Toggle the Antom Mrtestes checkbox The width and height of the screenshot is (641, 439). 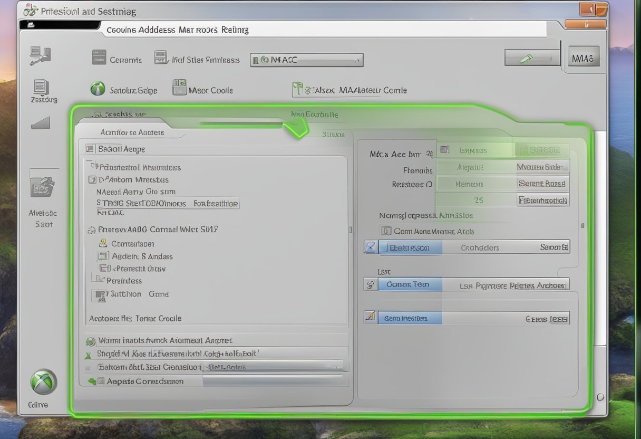[92, 179]
